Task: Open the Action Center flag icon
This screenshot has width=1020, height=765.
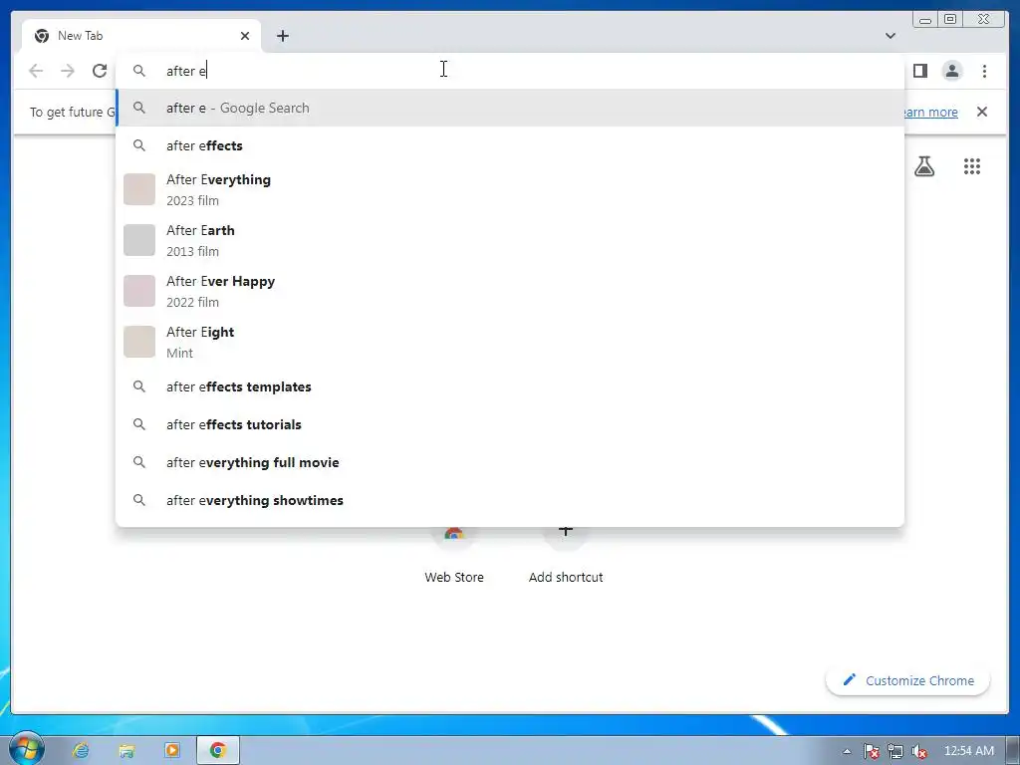Action: 871,751
